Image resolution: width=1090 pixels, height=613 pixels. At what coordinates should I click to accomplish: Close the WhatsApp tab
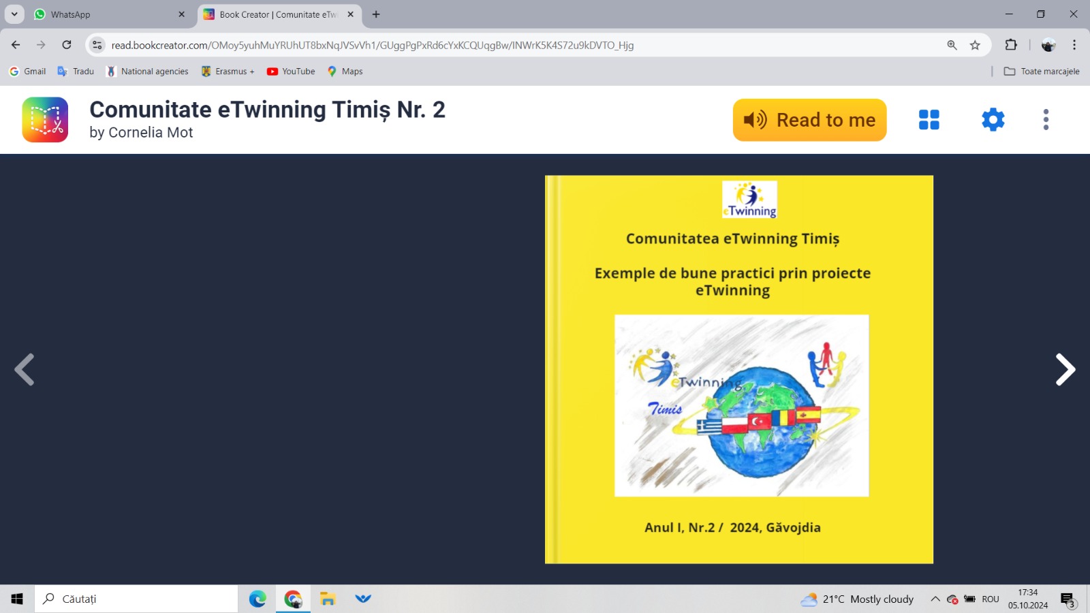pos(181,14)
